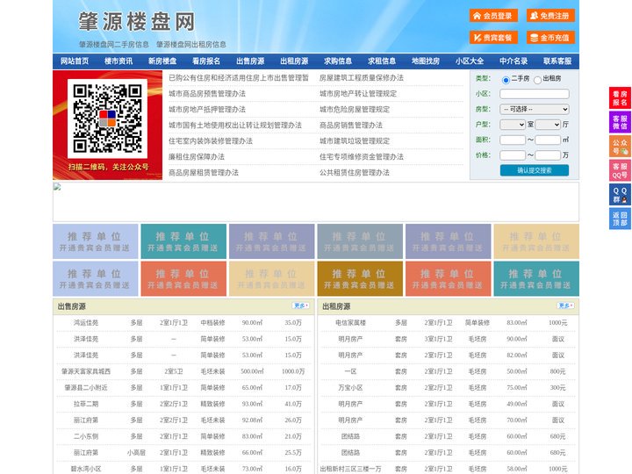Open link 城市商品房预售管理办法

point(207,94)
